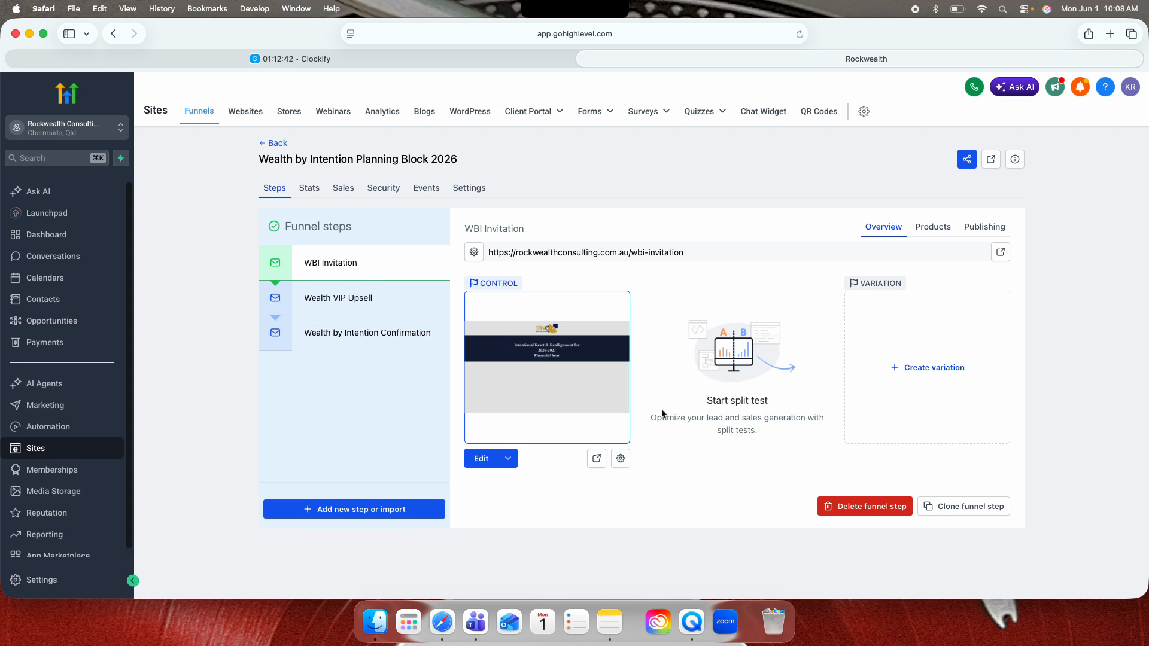The width and height of the screenshot is (1149, 646).
Task: Open the Safari tab overview icon
Action: [1132, 33]
